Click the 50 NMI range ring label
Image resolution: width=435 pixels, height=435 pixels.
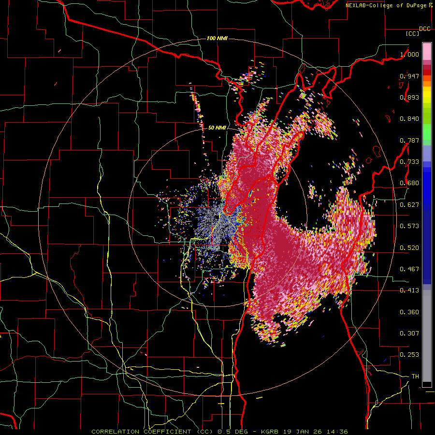[217, 128]
